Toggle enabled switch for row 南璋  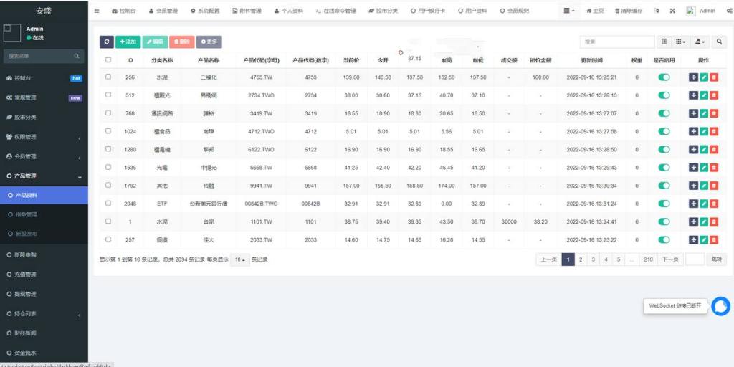[664, 132]
